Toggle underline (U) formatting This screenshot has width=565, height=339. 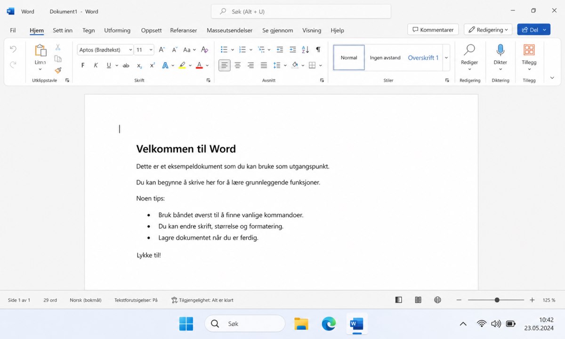click(109, 65)
